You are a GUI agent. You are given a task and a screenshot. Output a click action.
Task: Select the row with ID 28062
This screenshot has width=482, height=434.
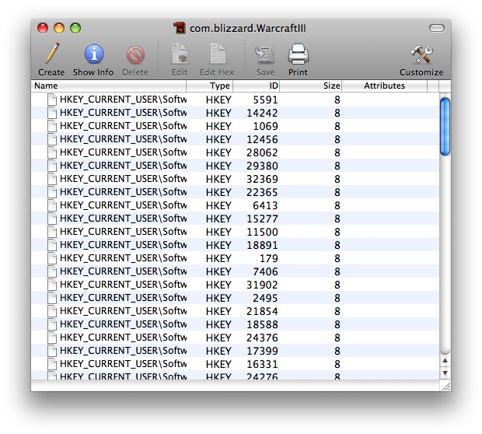click(235, 152)
